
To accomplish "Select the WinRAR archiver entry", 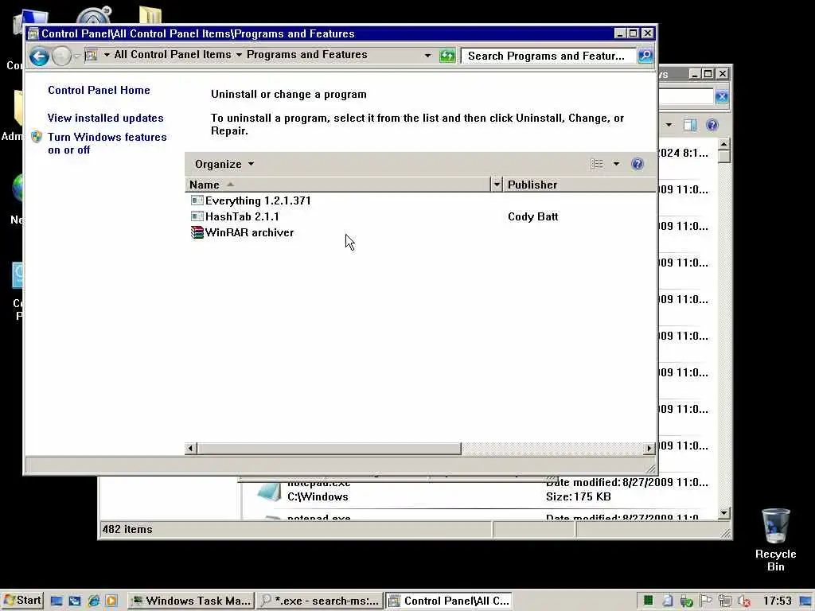I will click(249, 232).
